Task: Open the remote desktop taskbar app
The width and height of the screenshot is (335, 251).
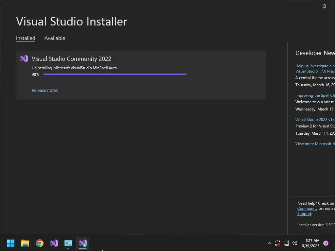Action: [x=68, y=243]
